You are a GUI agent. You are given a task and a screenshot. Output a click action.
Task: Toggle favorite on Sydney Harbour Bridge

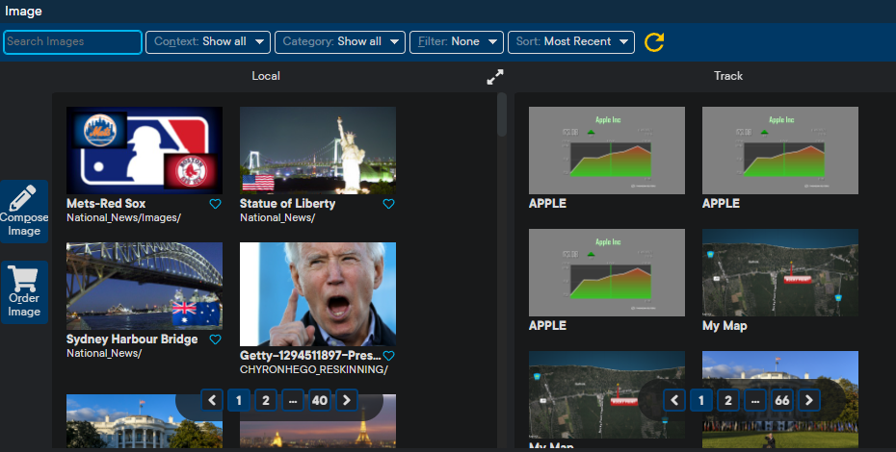216,339
